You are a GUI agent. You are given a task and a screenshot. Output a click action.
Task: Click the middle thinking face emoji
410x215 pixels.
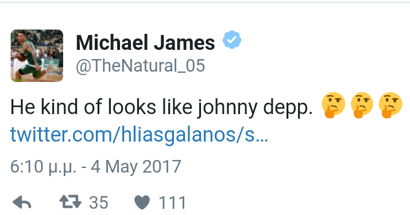click(x=362, y=105)
